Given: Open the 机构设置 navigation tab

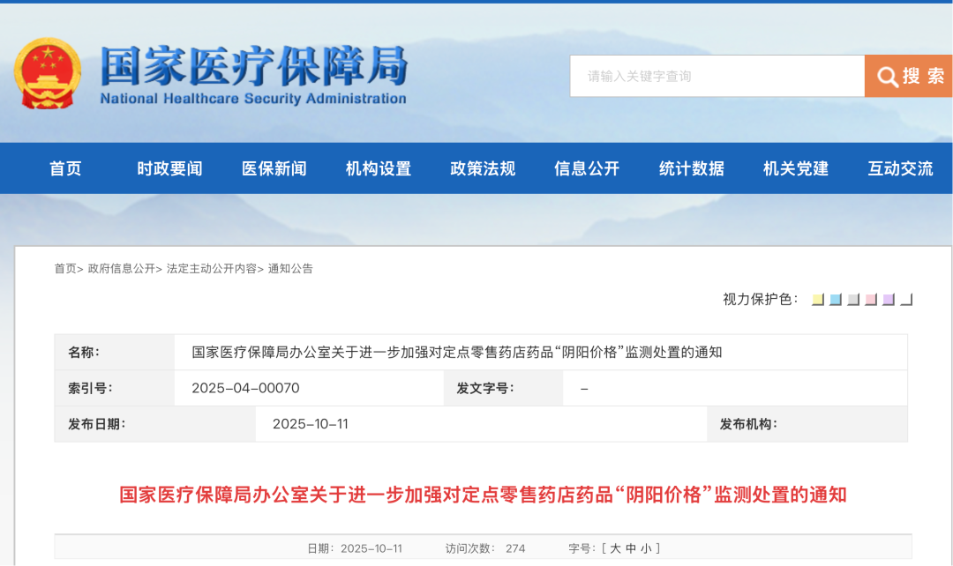Looking at the screenshot, I should (379, 168).
